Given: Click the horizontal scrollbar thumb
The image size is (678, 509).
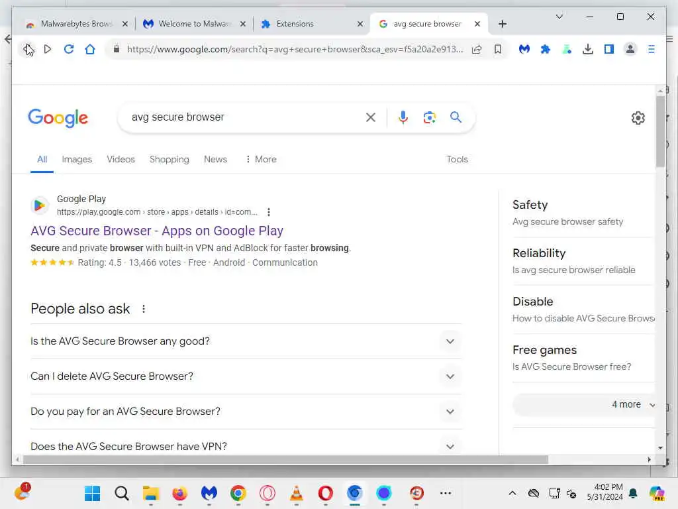Looking at the screenshot, I should point(285,460).
